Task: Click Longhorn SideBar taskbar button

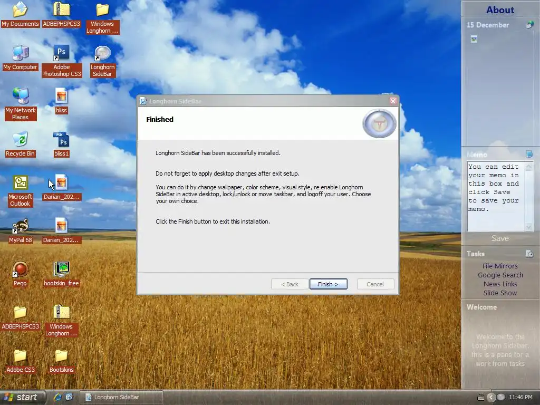Action: (121, 397)
